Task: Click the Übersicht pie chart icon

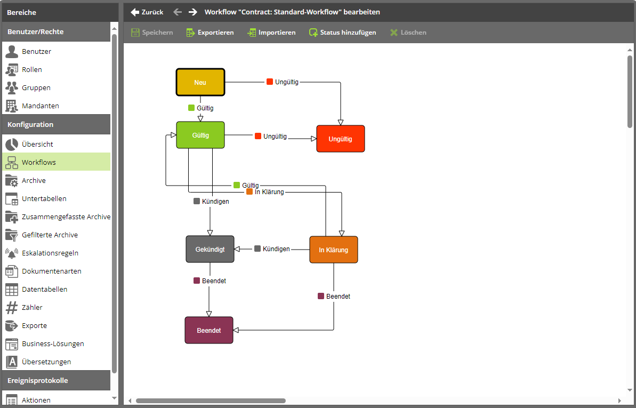Action: tap(12, 144)
